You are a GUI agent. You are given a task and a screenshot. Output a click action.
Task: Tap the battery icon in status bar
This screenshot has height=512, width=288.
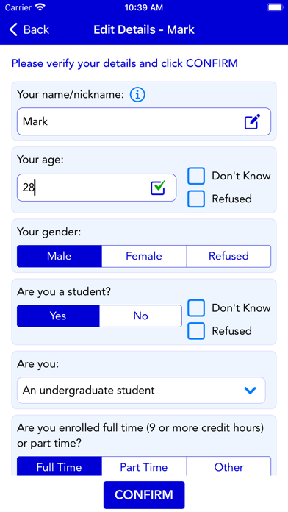(276, 7)
